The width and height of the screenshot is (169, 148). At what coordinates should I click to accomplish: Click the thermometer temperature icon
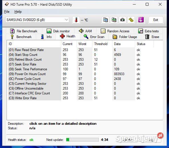point(76,20)
